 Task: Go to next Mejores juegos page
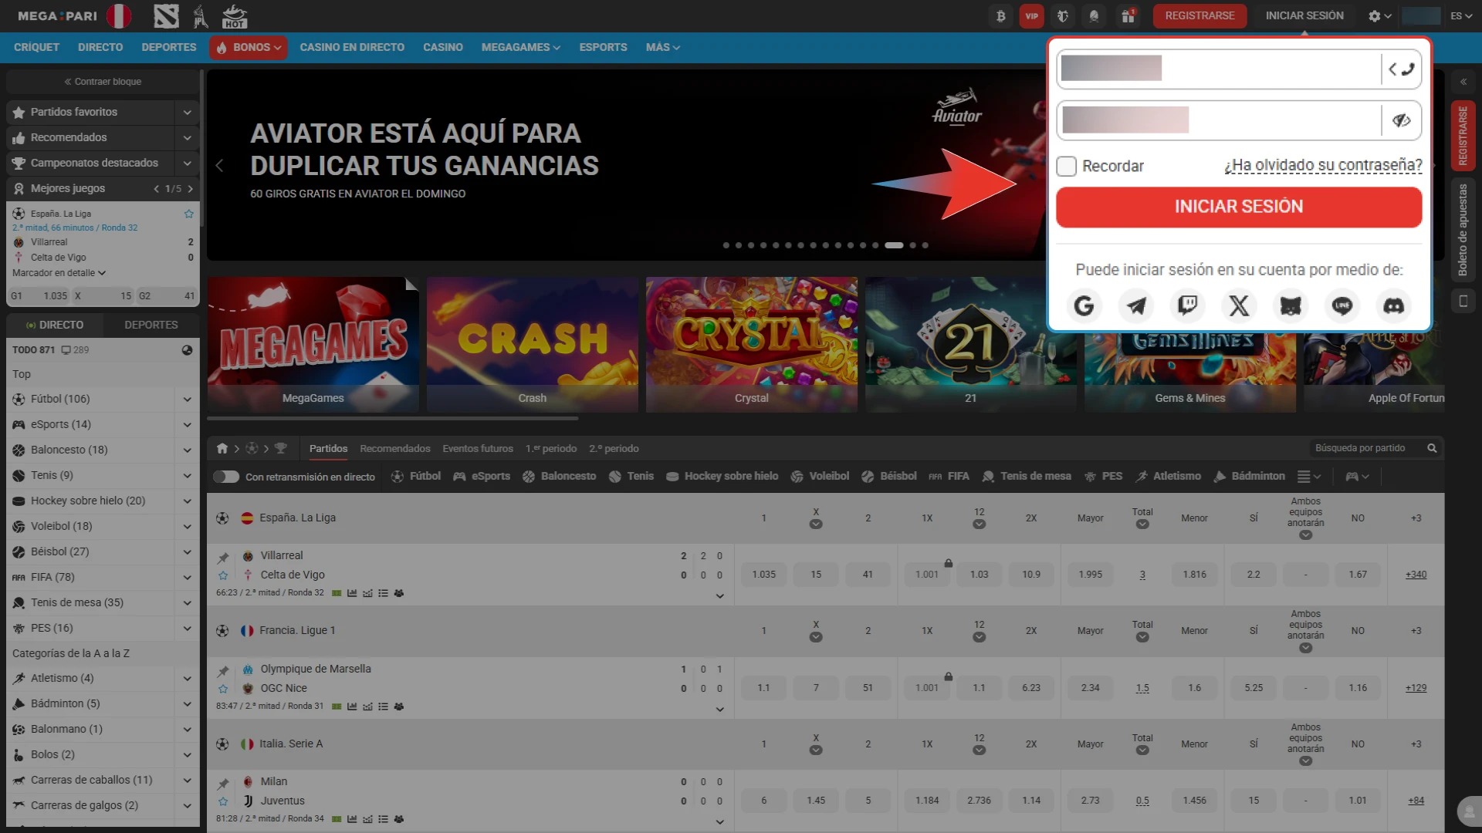(x=191, y=189)
